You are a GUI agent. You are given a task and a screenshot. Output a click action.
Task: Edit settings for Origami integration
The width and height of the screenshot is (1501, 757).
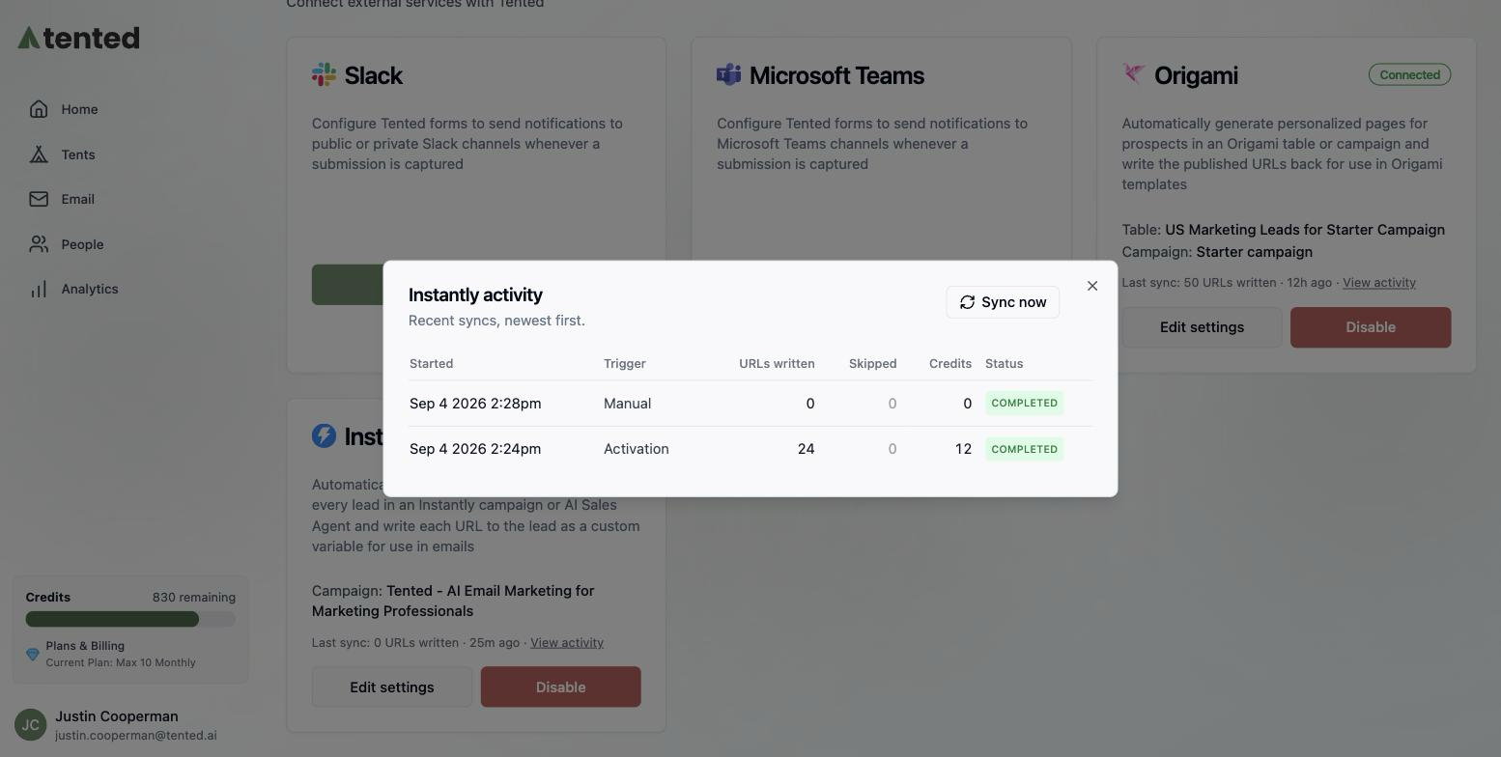pyautogui.click(x=1202, y=327)
